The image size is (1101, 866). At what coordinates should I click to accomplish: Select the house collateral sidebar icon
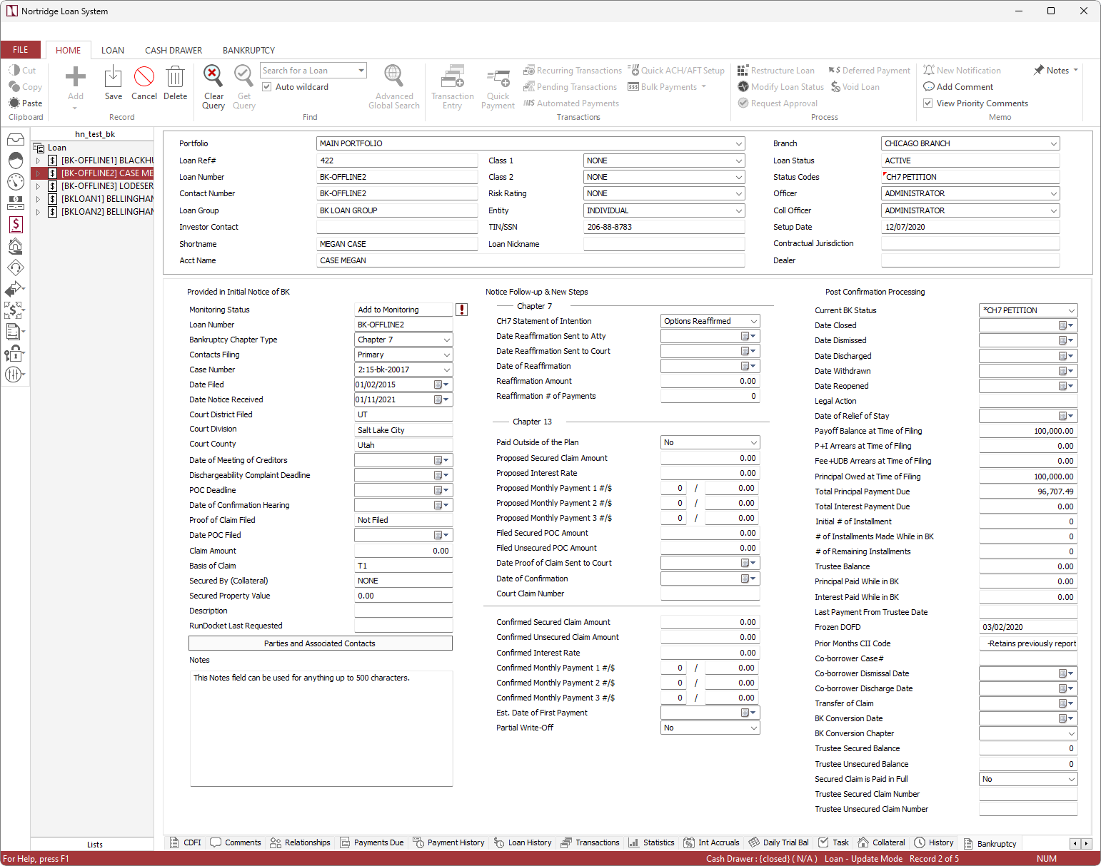[x=16, y=247]
